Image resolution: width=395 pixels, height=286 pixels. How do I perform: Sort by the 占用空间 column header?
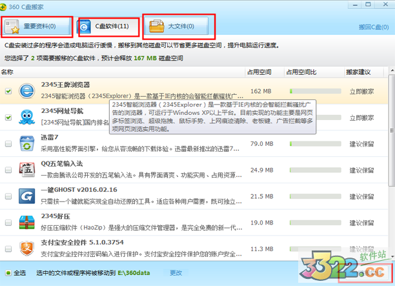click(x=259, y=72)
